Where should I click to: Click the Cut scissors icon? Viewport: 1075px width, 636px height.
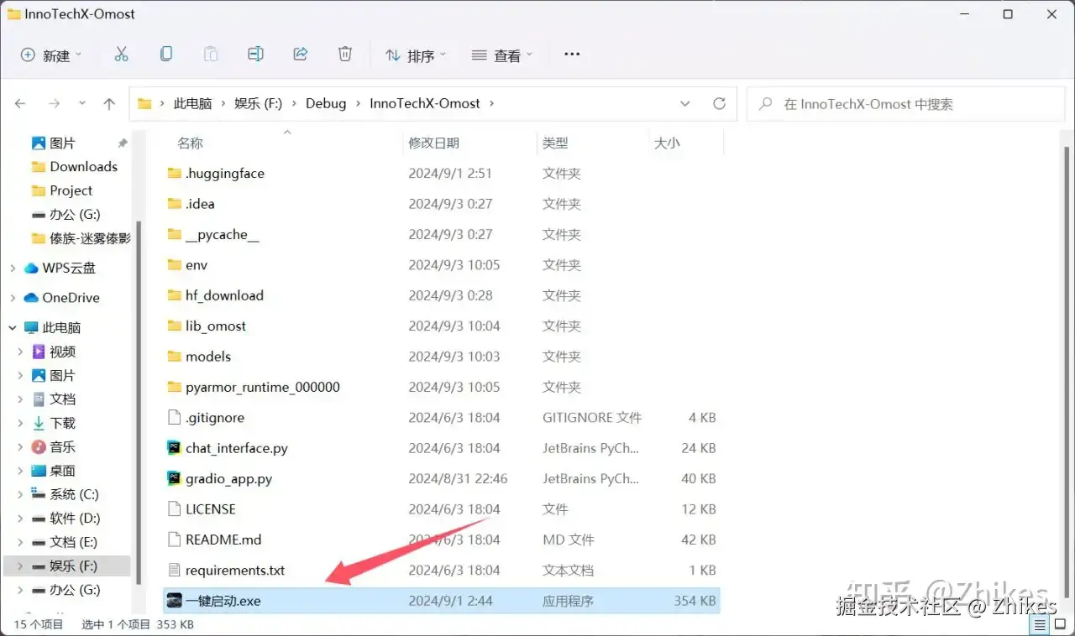[x=121, y=55]
